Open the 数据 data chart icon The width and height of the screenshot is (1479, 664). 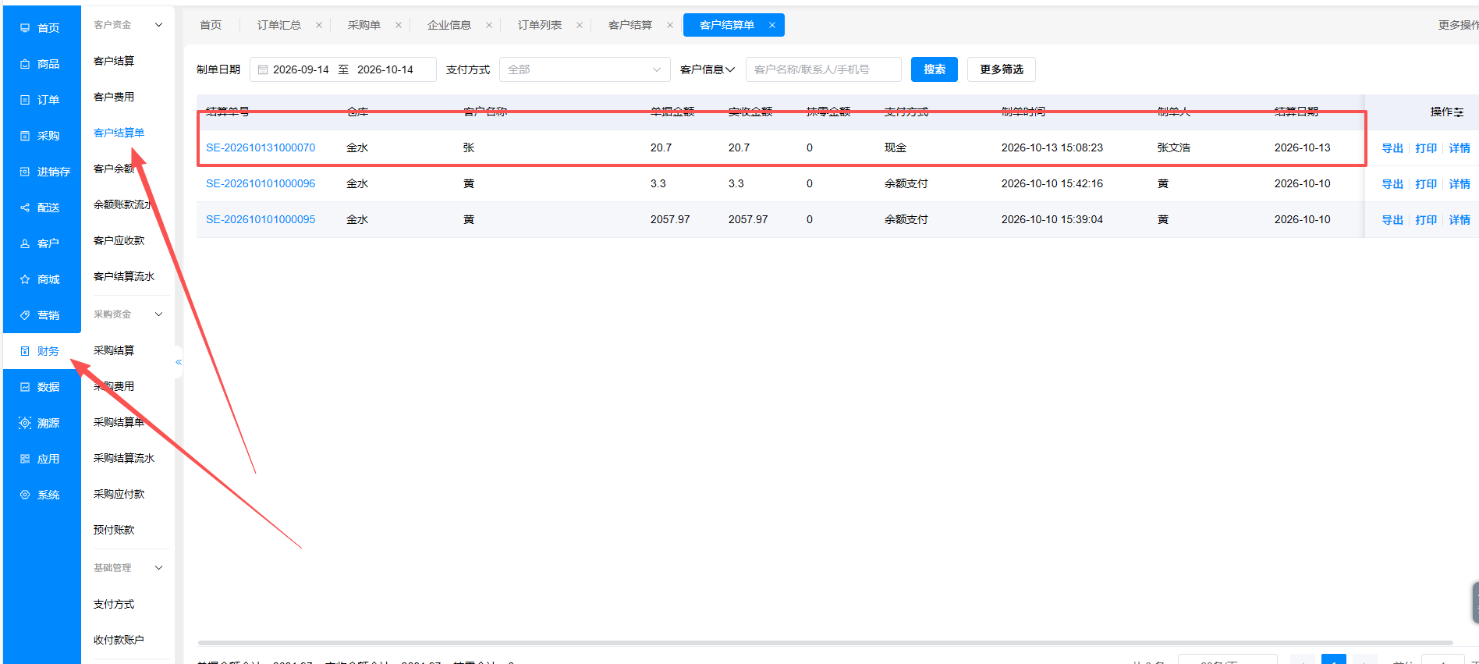point(25,387)
